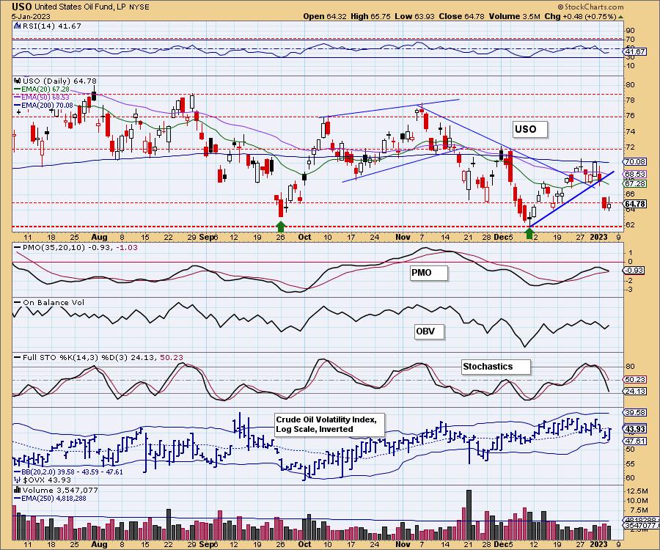Click the green up arrow below September 26 low

(x=281, y=227)
